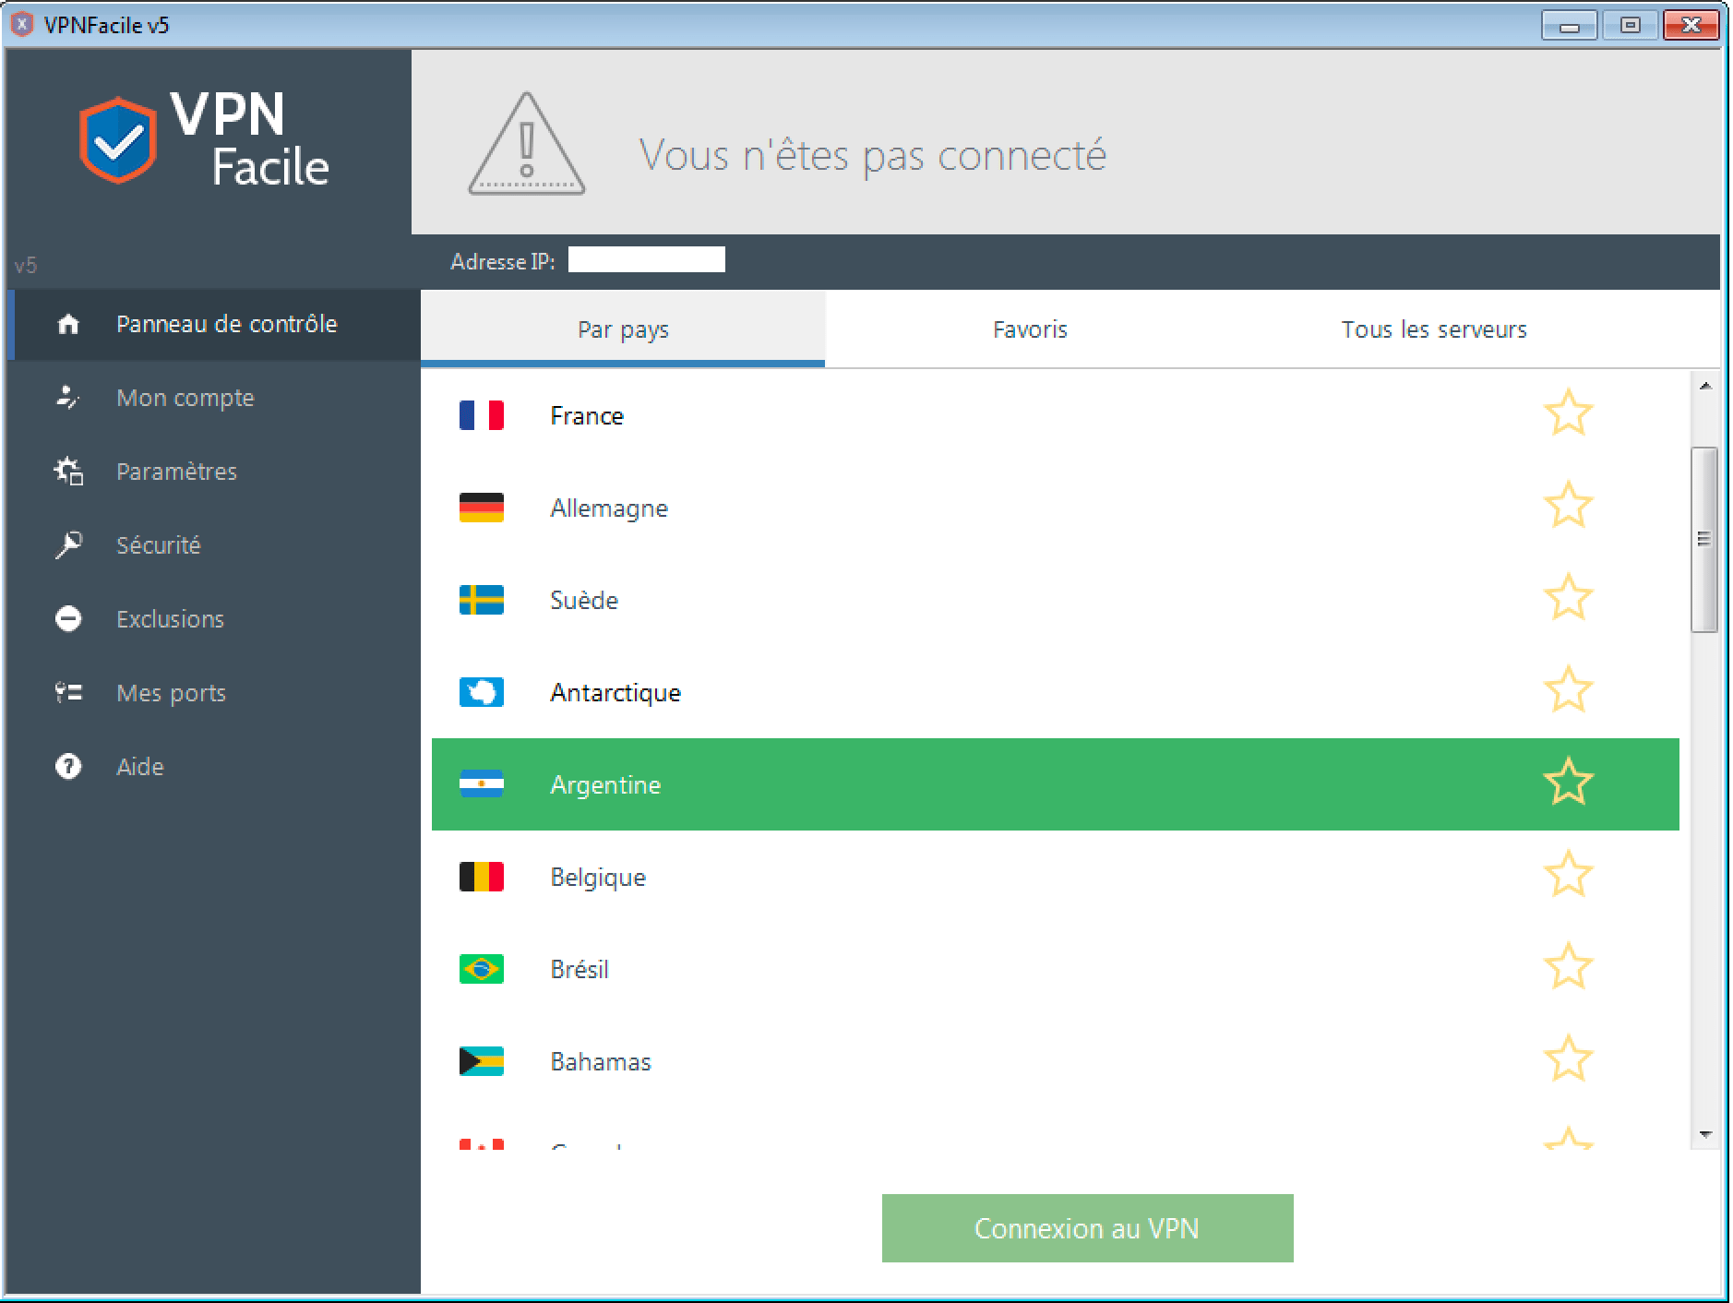
Task: Click the Argentina flag icon
Action: (482, 784)
